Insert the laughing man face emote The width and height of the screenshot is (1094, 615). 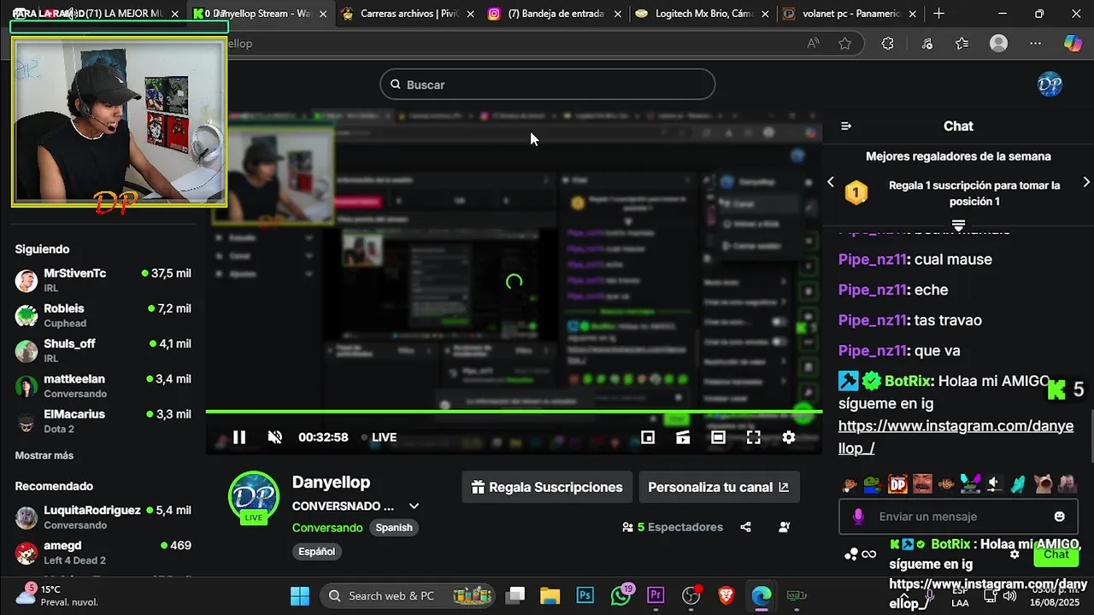pyautogui.click(x=922, y=484)
